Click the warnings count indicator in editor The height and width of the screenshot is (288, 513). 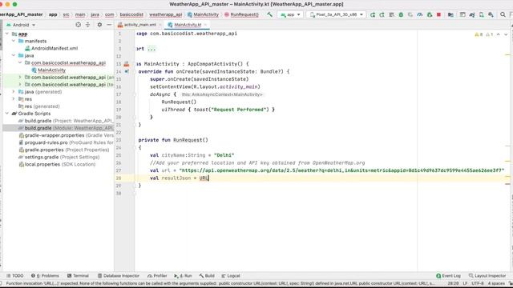click(479, 34)
